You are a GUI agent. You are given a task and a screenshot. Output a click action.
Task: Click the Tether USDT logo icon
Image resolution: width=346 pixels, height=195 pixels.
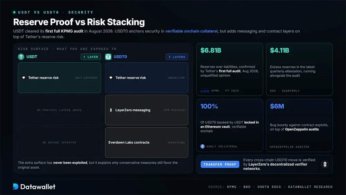pyautogui.click(x=21, y=57)
